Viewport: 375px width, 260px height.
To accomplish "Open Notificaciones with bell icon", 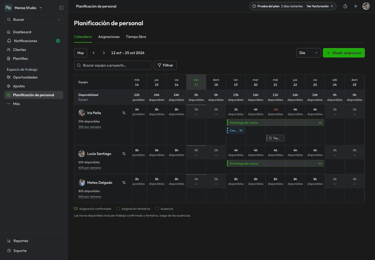I will tap(34, 41).
